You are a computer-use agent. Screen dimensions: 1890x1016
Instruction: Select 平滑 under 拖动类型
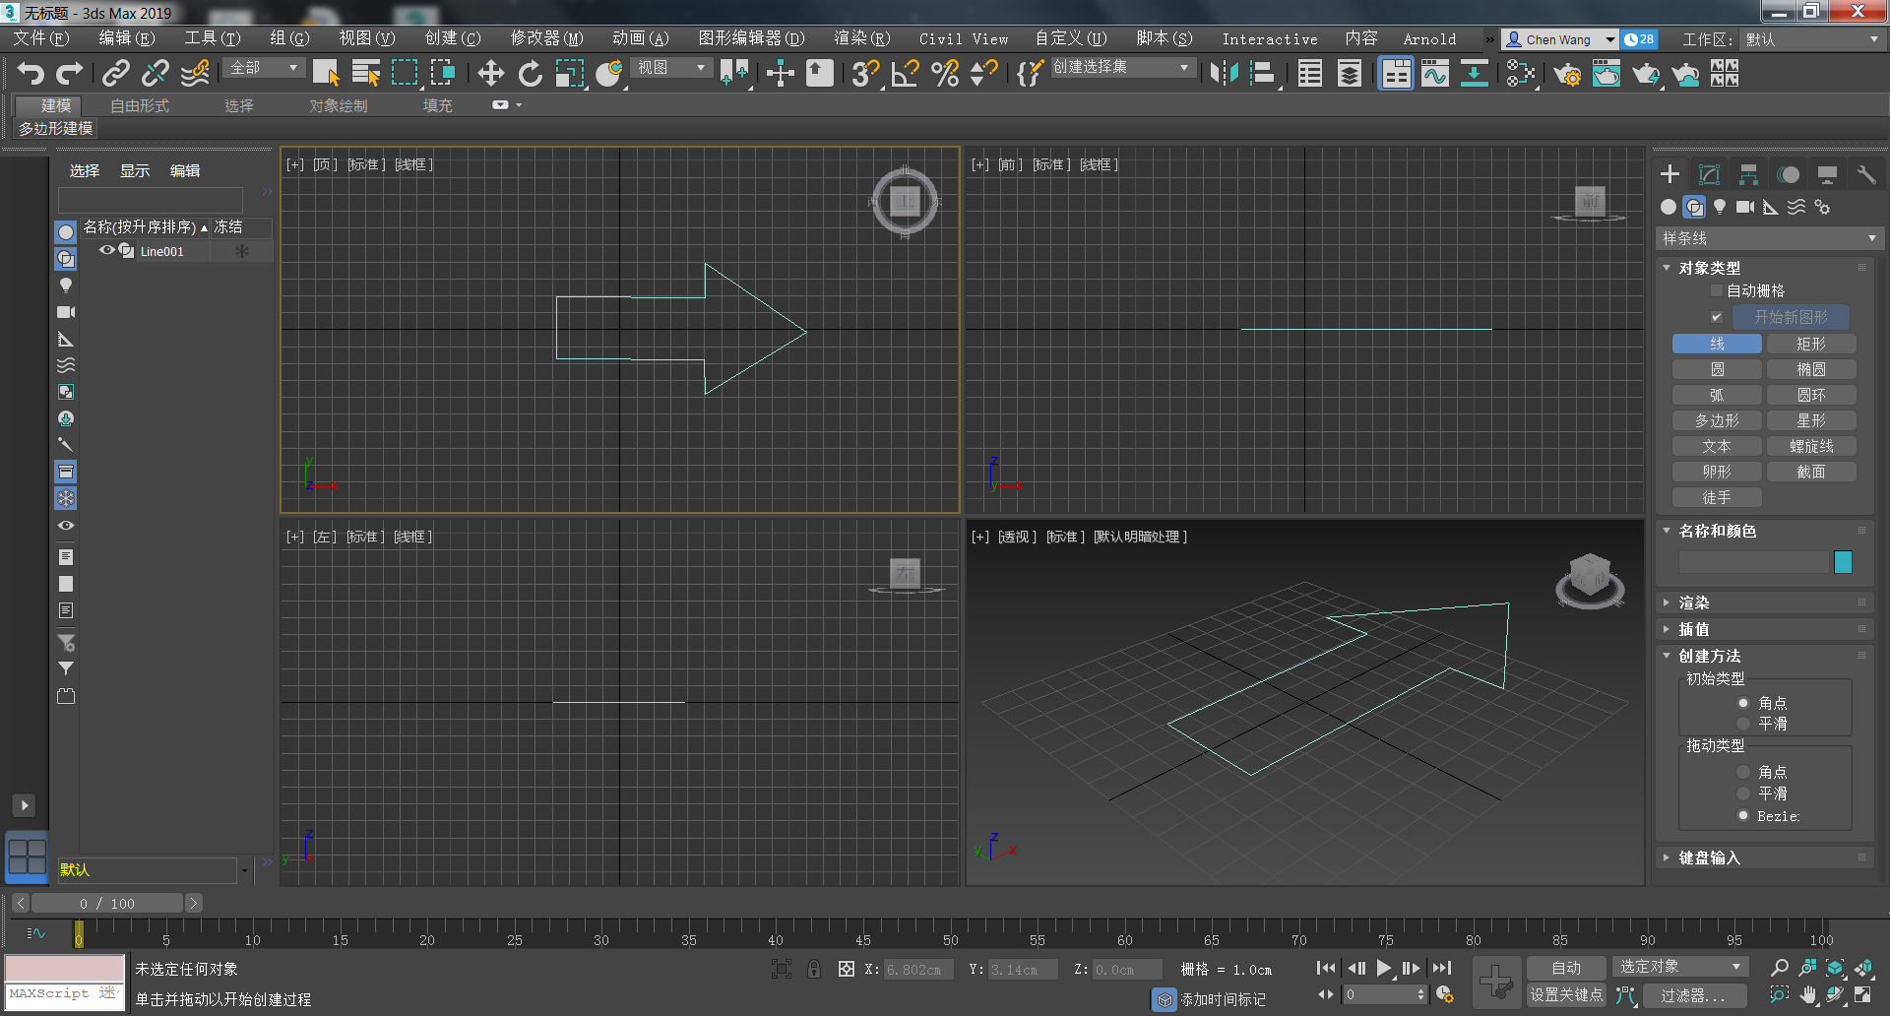click(1743, 794)
